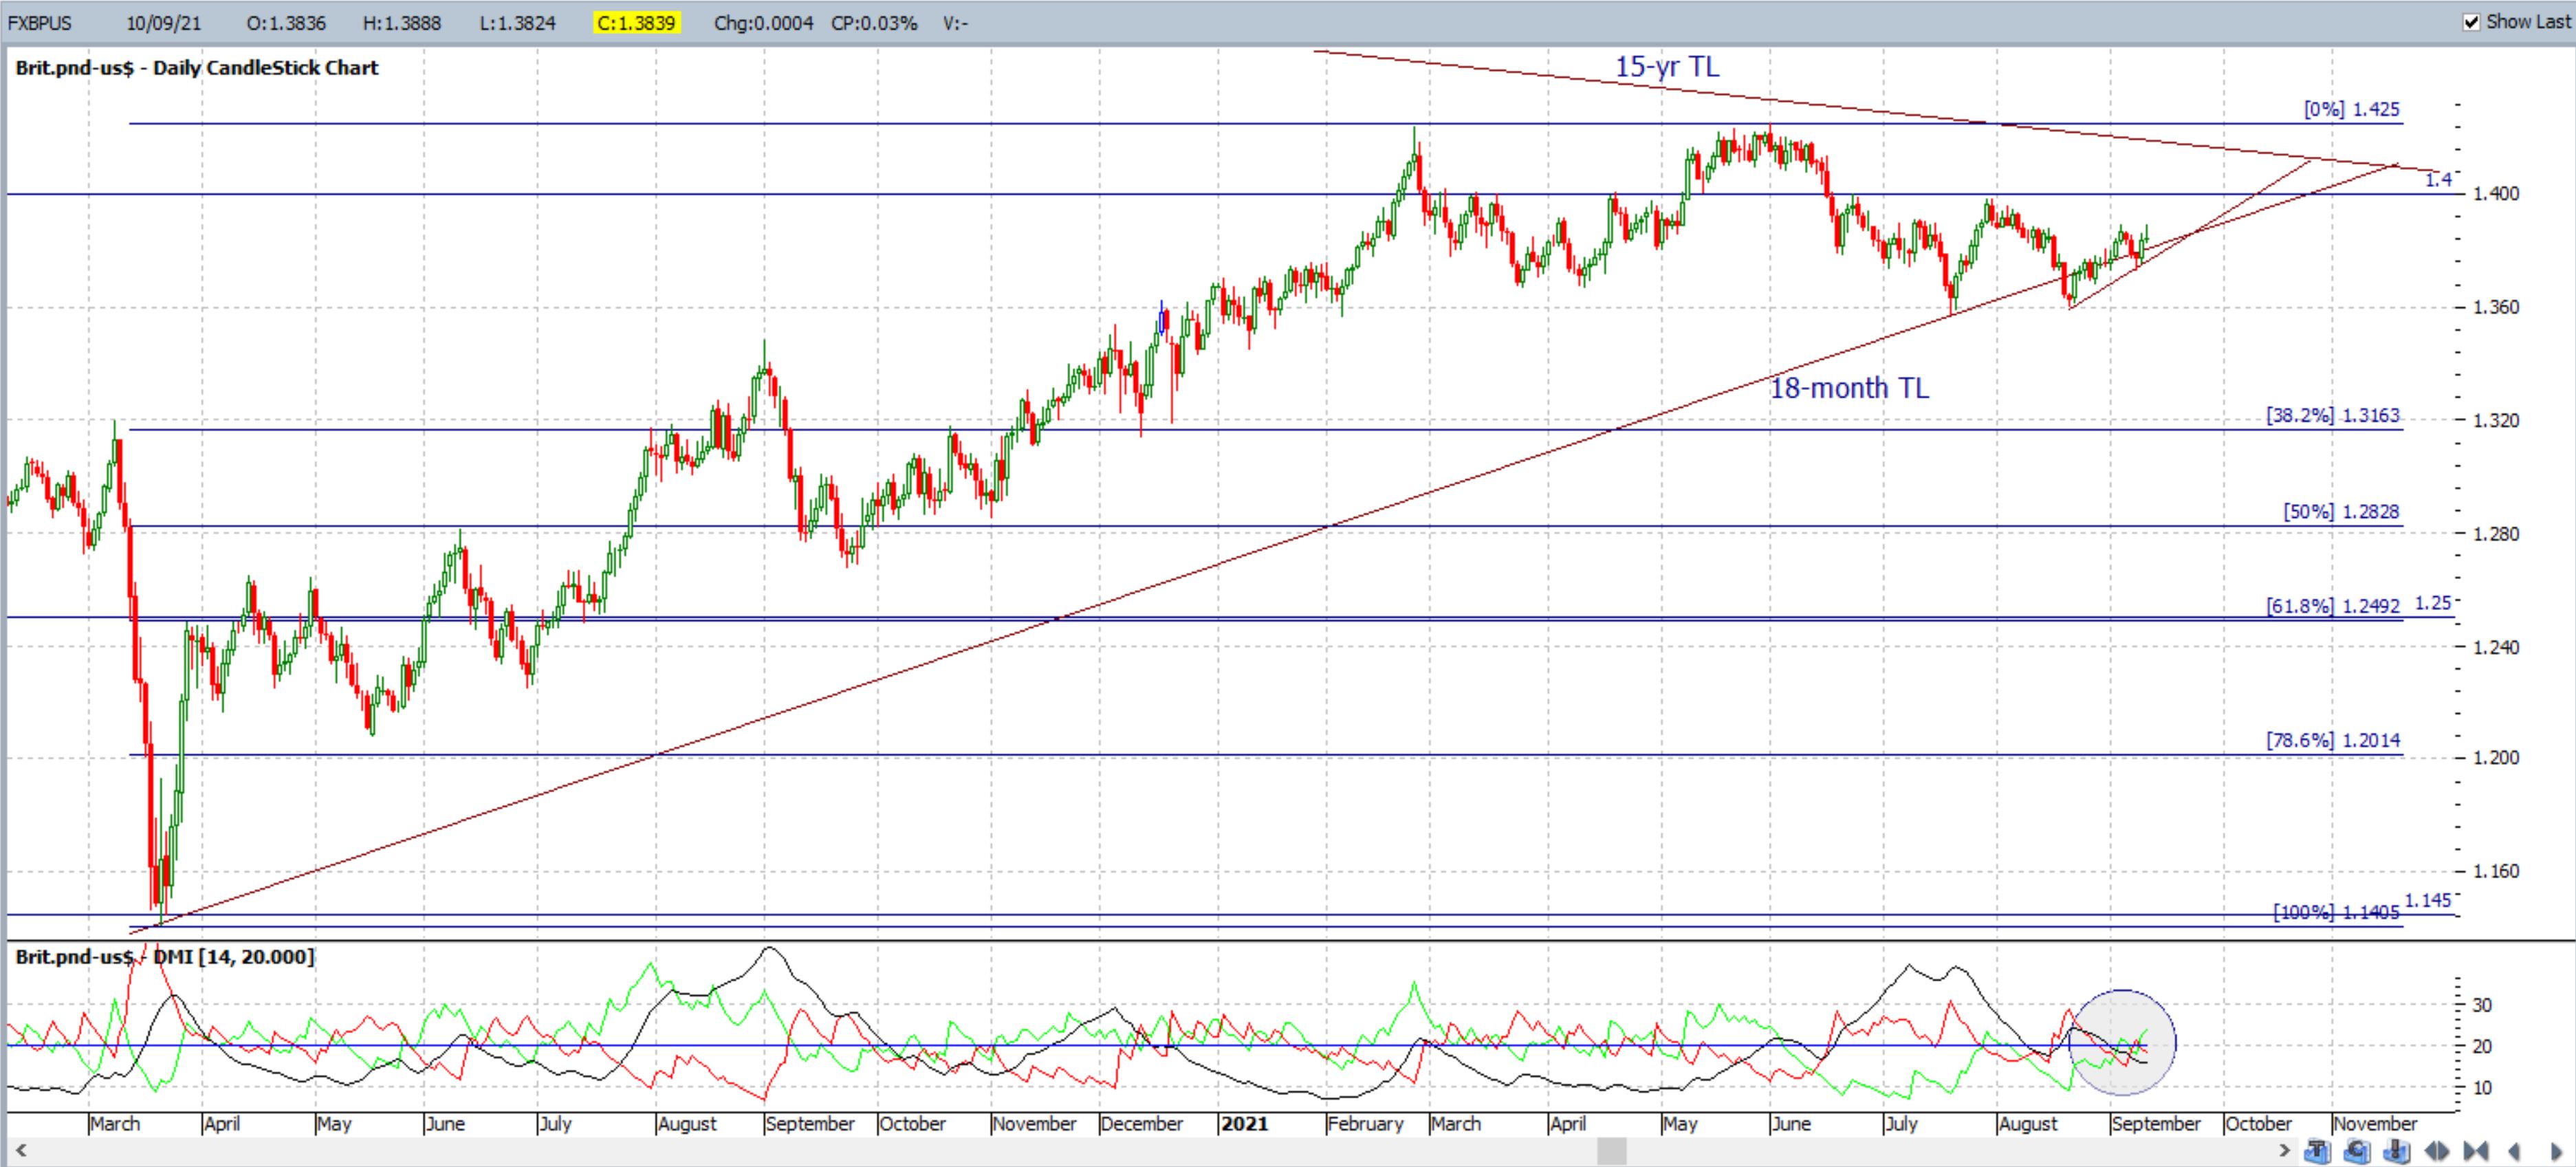Click the November label at axis right end
Image resolution: width=2576 pixels, height=1167 pixels.
(x=2375, y=1124)
